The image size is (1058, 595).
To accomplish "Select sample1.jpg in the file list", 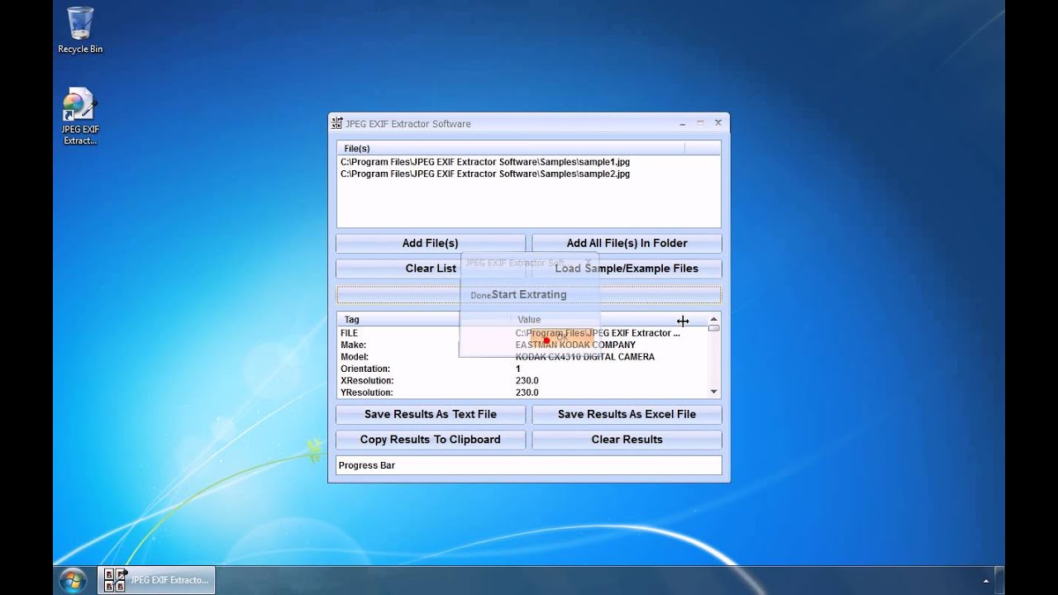I will click(x=484, y=162).
